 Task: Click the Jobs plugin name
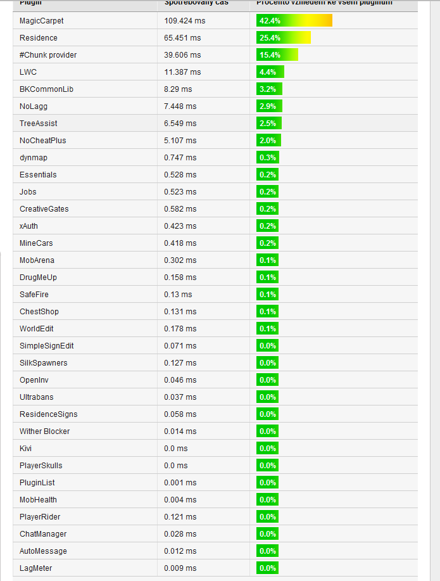[x=28, y=191]
